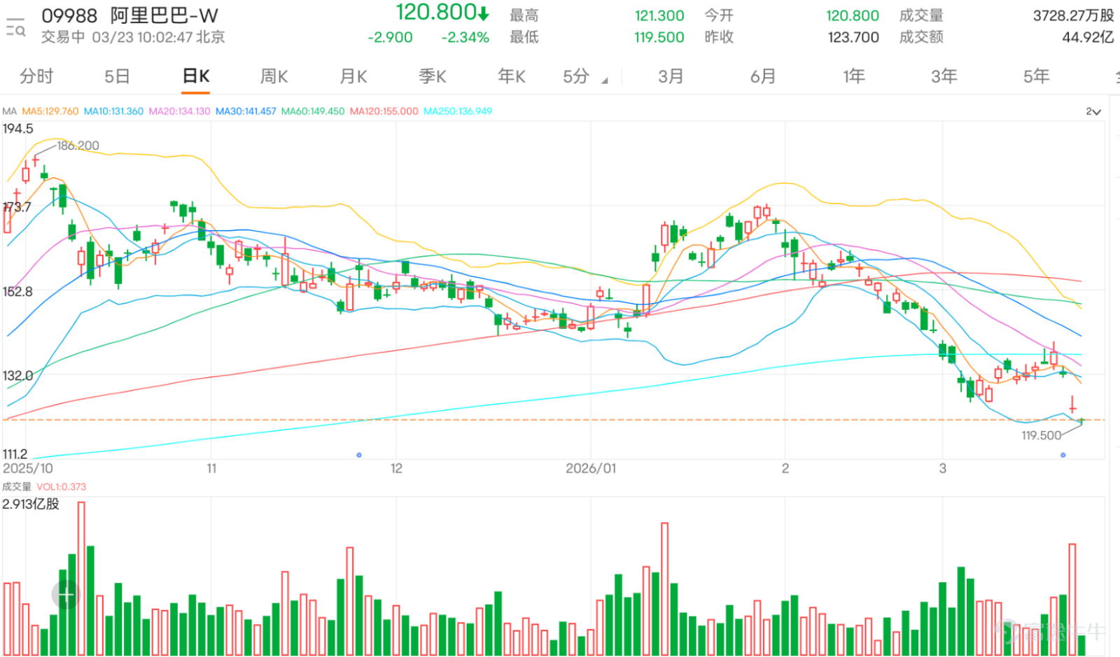Viewport: 1120px width, 657px height.
Task: Expand the indicator panel count 2 chevron
Action: [x=1093, y=112]
